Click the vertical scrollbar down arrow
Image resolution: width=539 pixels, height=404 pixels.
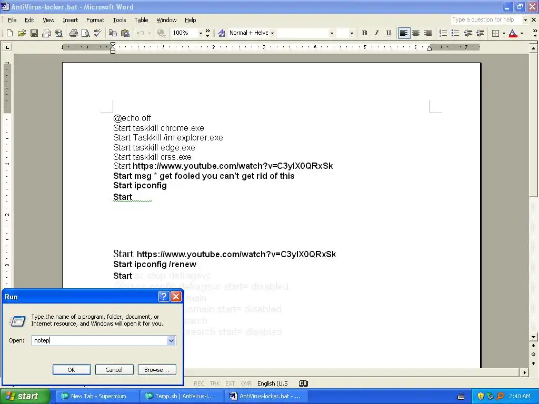pyautogui.click(x=533, y=337)
